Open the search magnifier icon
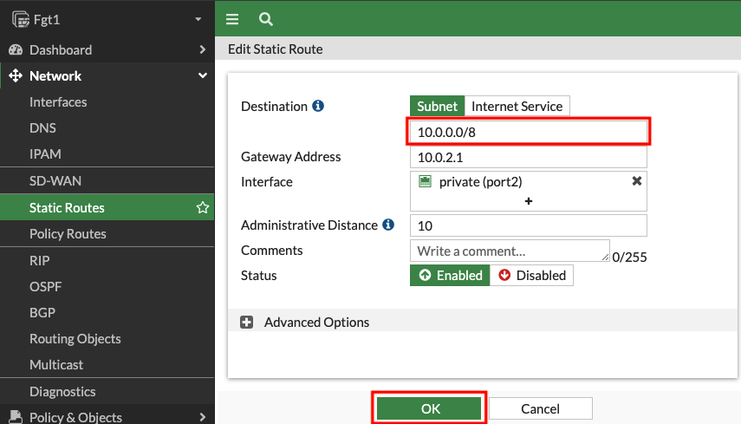Viewport: 741px width, 424px height. pyautogui.click(x=265, y=19)
